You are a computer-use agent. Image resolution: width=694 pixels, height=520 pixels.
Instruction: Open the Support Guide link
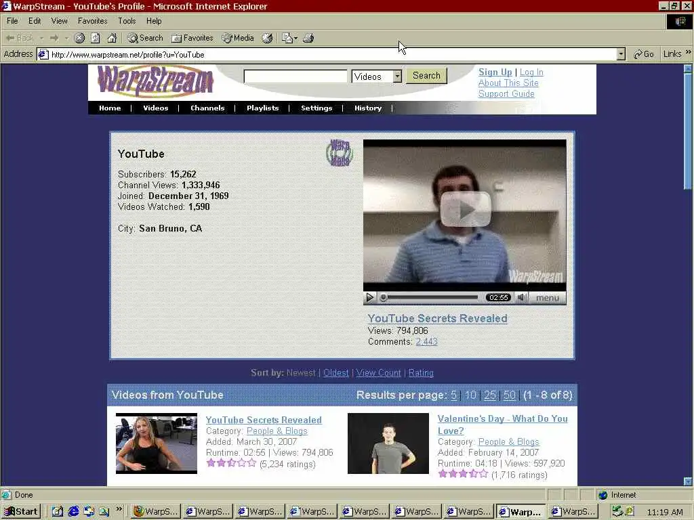click(506, 93)
